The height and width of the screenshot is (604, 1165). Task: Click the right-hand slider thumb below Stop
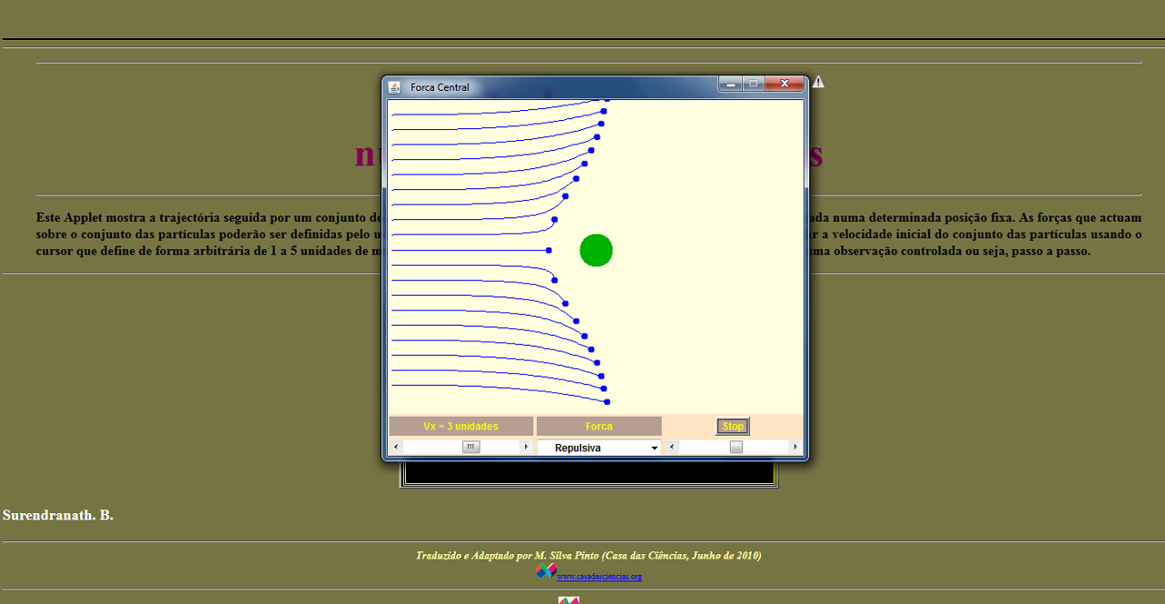736,448
